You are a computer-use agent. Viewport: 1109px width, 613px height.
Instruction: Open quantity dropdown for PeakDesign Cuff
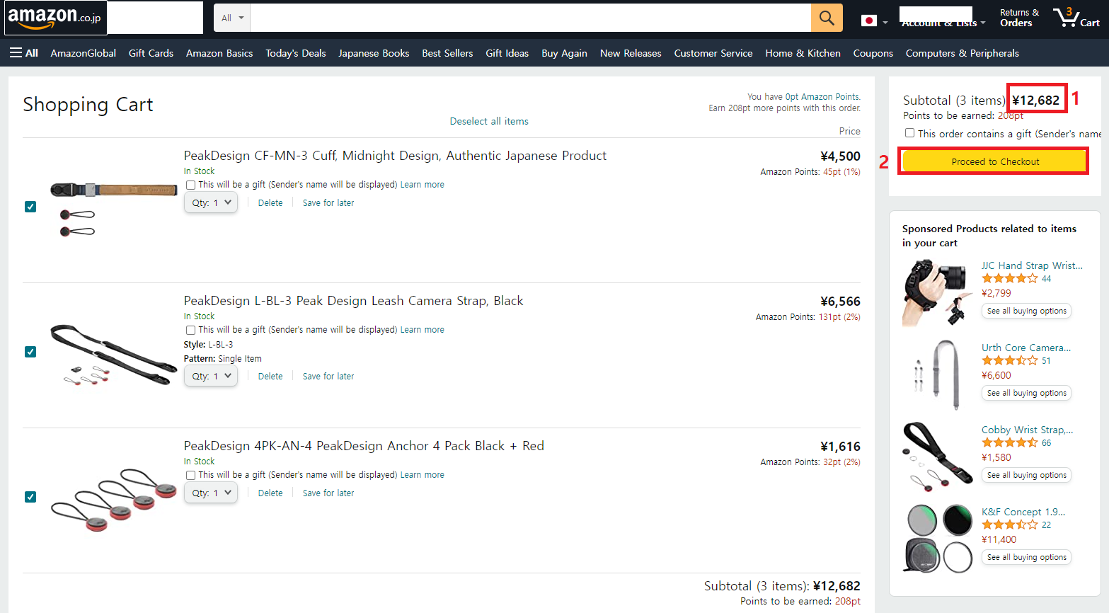click(x=211, y=202)
